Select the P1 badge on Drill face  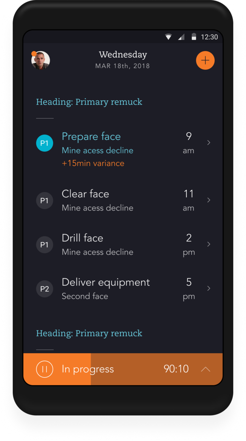point(45,244)
